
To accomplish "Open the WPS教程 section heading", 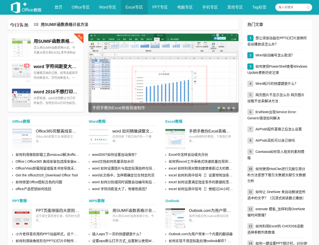I will pos(97,201).
